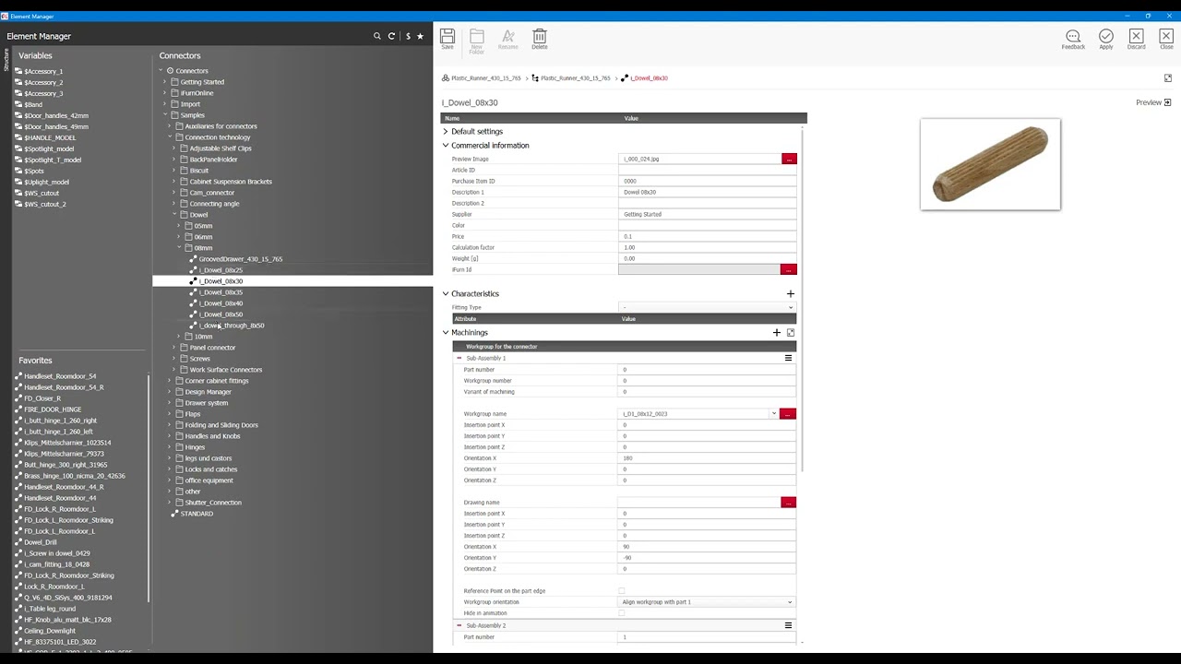The width and height of the screenshot is (1181, 664).
Task: Open Sub-Assembly 2 hamburger menu
Action: [x=788, y=625]
